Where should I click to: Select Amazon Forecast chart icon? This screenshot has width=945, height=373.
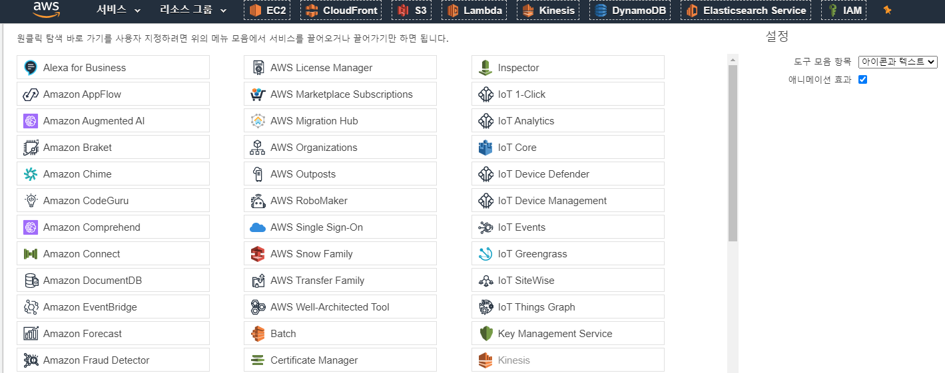click(31, 333)
